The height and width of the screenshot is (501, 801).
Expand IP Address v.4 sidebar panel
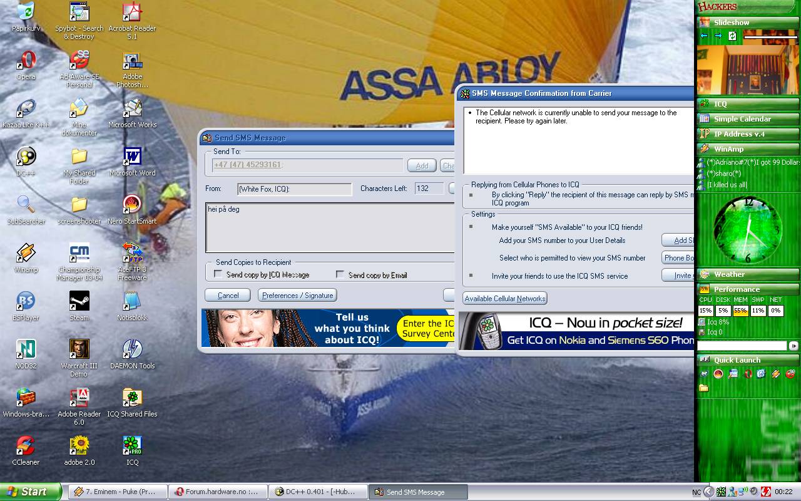pyautogui.click(x=748, y=134)
